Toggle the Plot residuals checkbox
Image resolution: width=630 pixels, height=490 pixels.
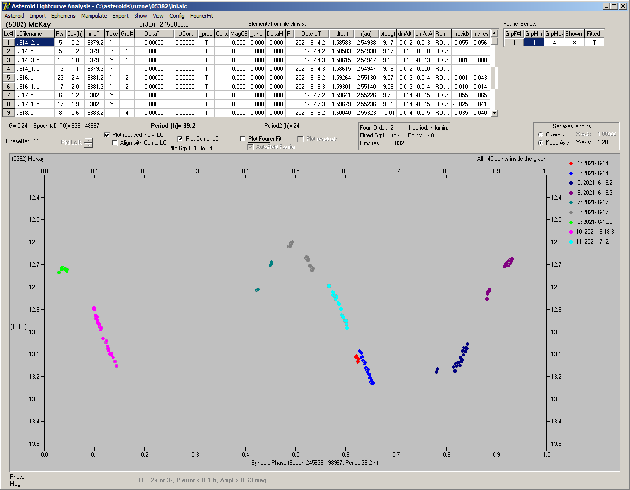[x=301, y=139]
